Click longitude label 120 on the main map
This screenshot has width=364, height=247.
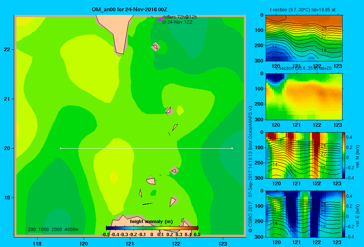tap(84, 243)
